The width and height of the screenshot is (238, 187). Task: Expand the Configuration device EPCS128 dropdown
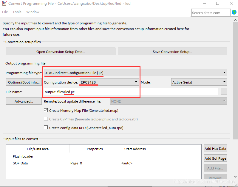(x=109, y=82)
